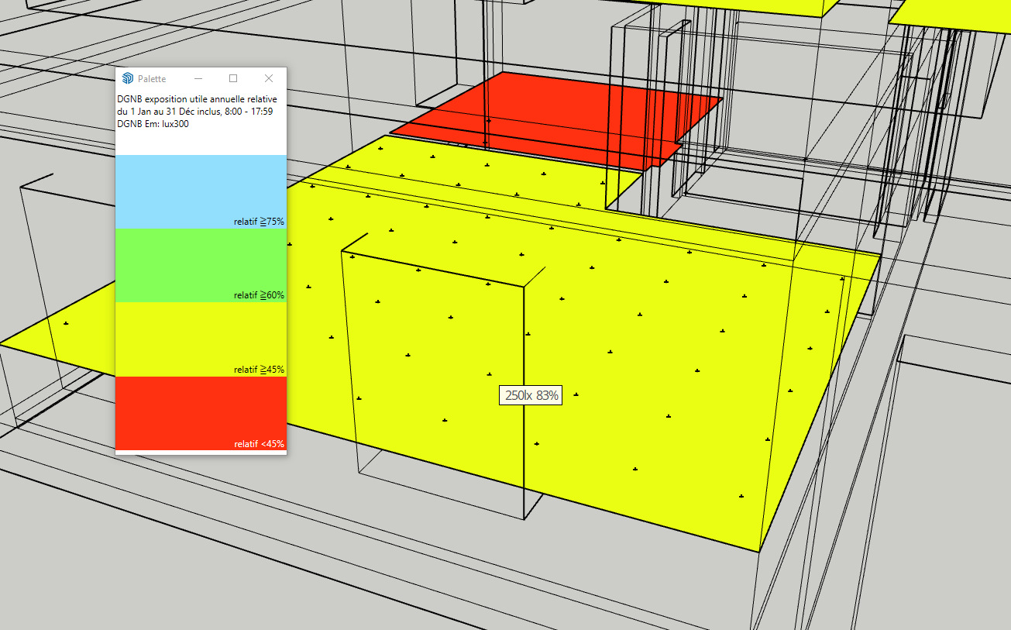Click the '250lx 83%' tooltip label
This screenshot has height=630, width=1011.
pos(530,395)
